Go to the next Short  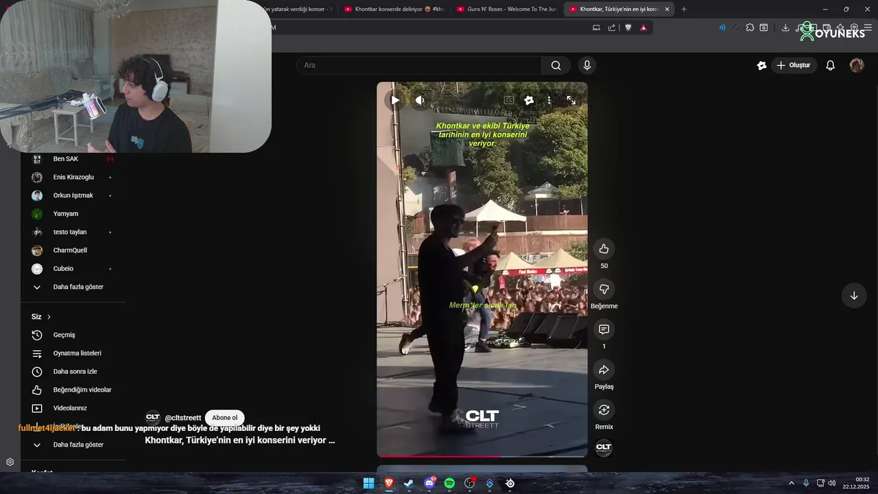854,296
